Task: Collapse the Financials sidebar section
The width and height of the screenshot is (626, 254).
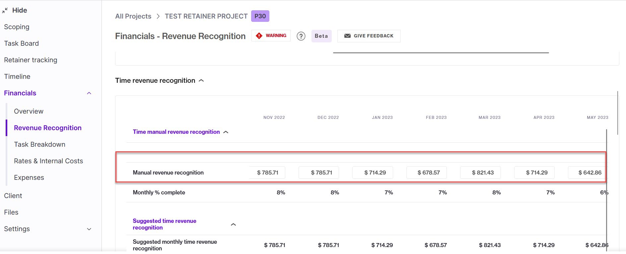Action: click(x=89, y=93)
